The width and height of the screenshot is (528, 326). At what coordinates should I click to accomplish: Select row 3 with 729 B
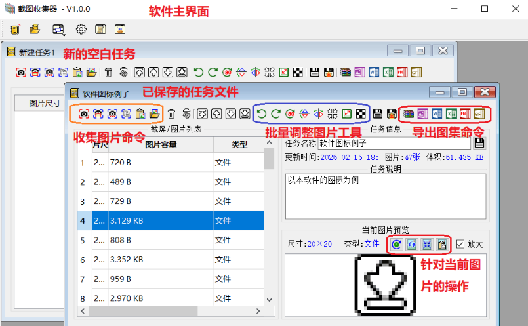pyautogui.click(x=171, y=201)
